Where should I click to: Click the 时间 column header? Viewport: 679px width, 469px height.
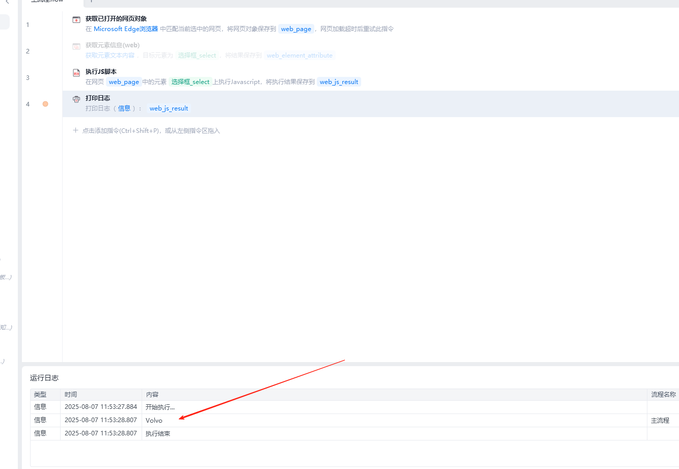tap(71, 395)
